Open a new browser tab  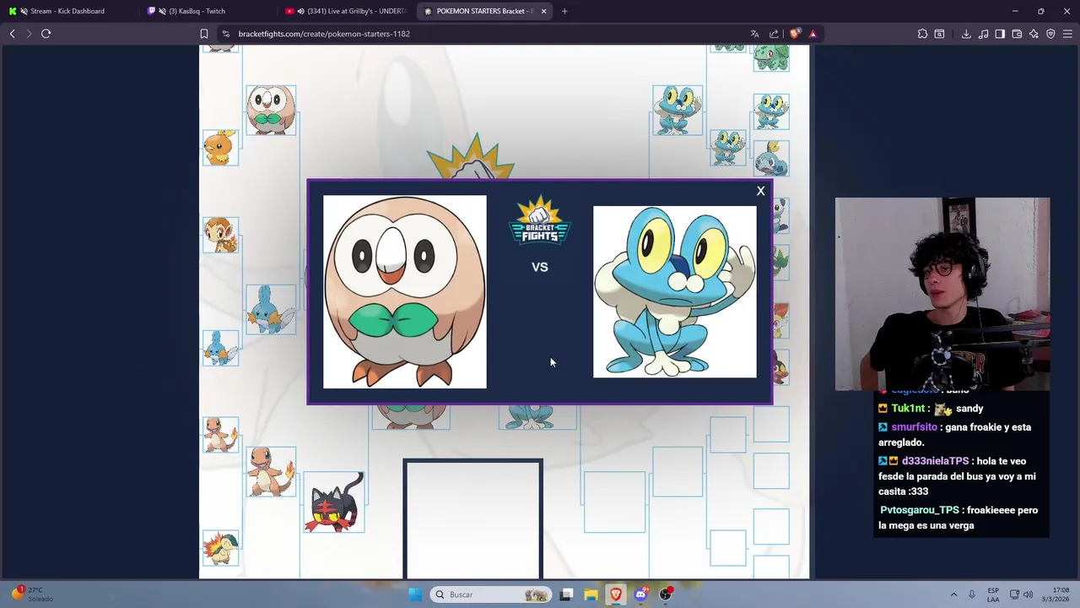pos(564,11)
